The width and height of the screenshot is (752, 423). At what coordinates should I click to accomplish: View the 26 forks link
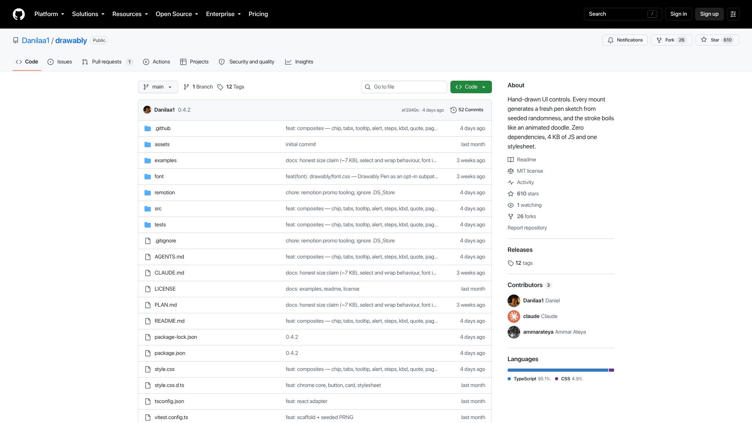(522, 217)
